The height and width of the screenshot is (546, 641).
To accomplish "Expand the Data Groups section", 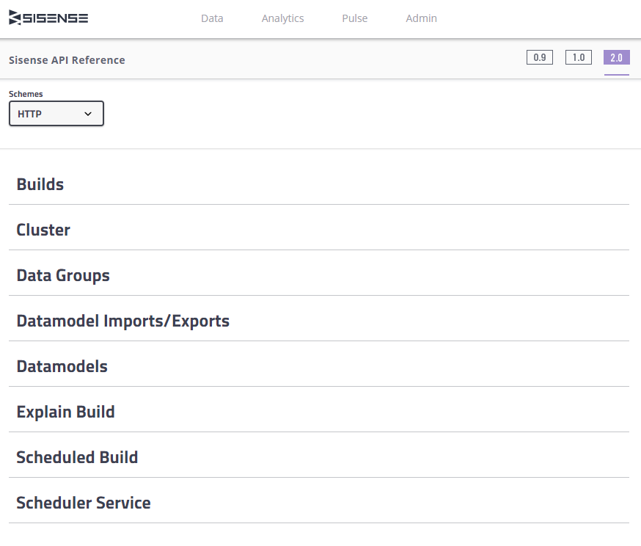I will (x=63, y=275).
